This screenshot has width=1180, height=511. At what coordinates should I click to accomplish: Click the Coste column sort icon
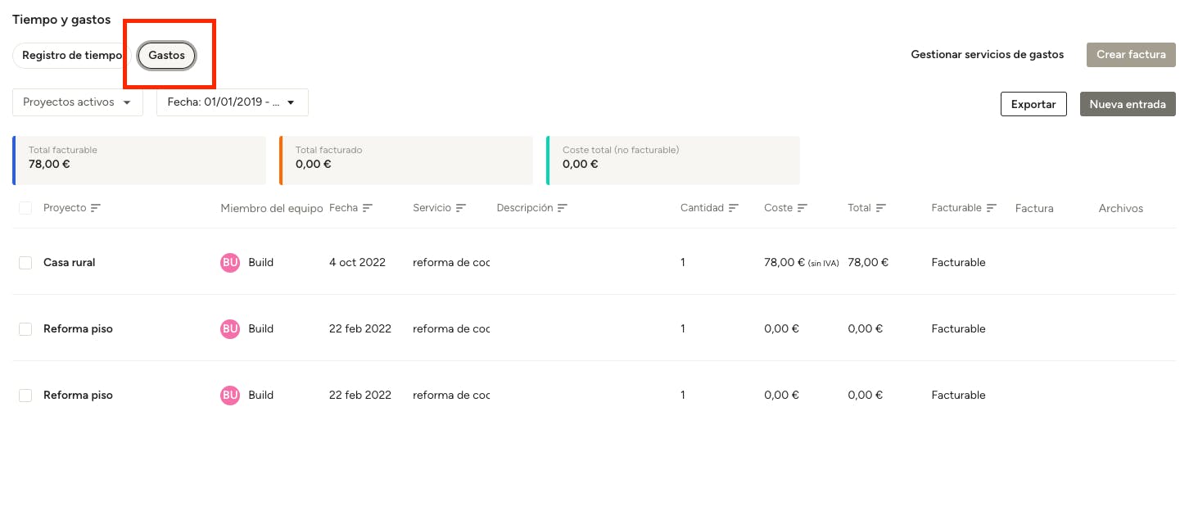pyautogui.click(x=802, y=208)
